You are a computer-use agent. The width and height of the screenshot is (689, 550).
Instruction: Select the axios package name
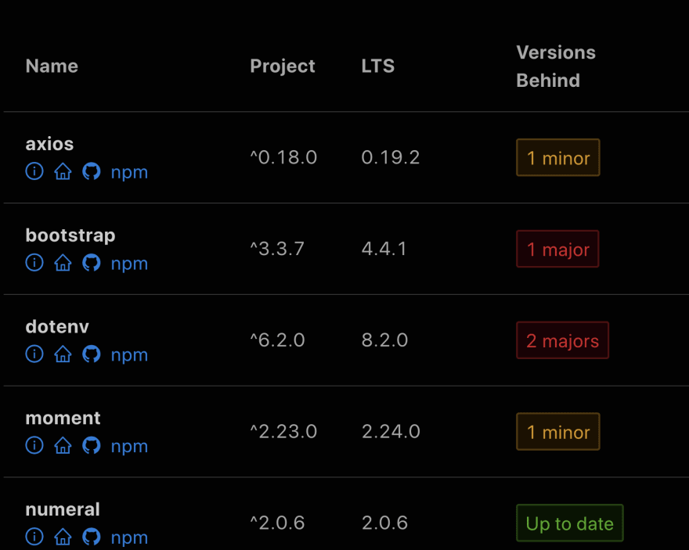coord(49,144)
